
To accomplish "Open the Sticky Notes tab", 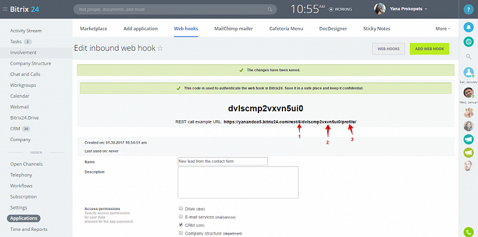I will [376, 29].
